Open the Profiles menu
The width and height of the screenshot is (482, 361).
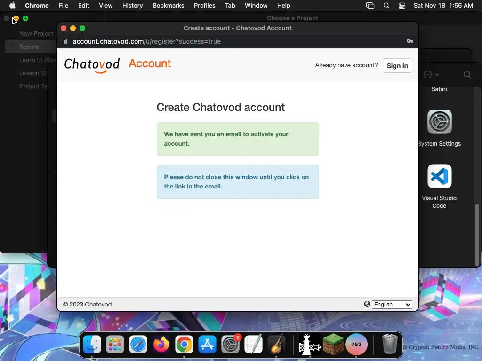[x=204, y=5]
